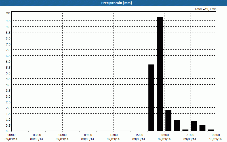Click the bar reaching 1,8 mm
This screenshot has width=227, height=142.
pyautogui.click(x=168, y=120)
